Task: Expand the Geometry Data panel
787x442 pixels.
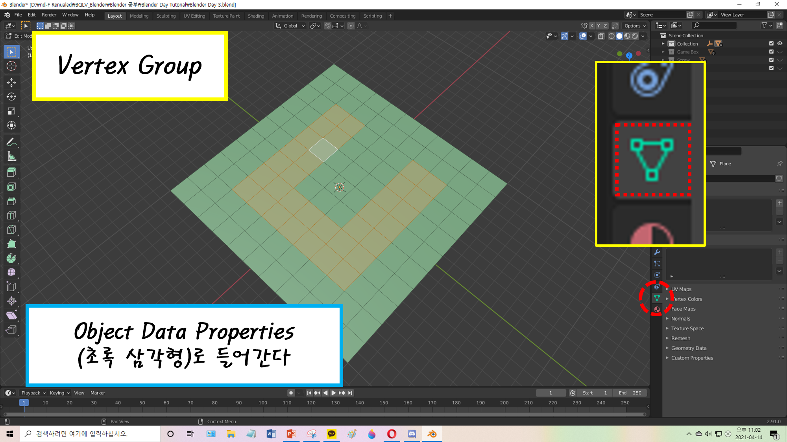Action: coord(689,348)
